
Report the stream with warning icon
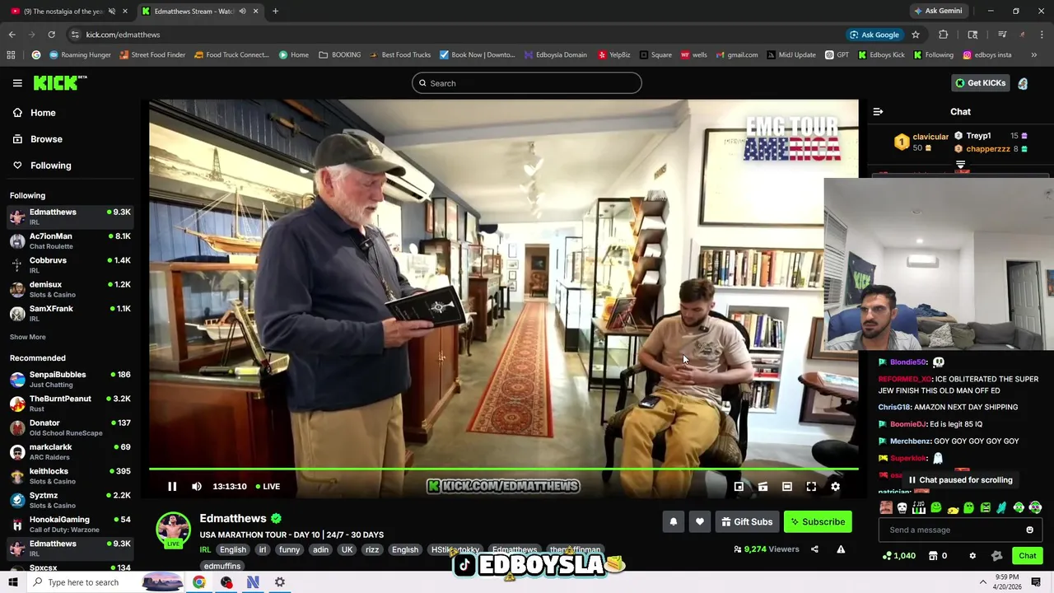841,549
